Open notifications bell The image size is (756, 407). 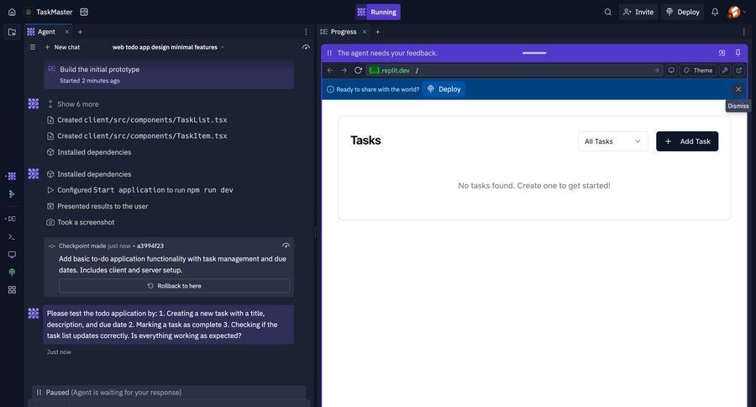715,12
